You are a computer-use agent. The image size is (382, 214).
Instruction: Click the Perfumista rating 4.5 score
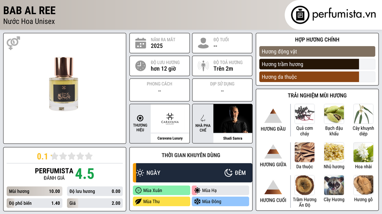[85, 174]
